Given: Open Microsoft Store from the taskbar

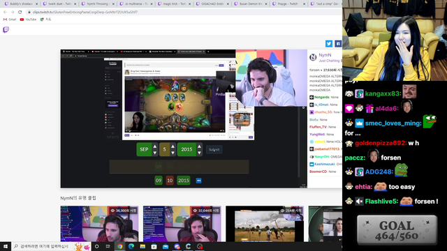Looking at the screenshot, I should (x=154, y=246).
